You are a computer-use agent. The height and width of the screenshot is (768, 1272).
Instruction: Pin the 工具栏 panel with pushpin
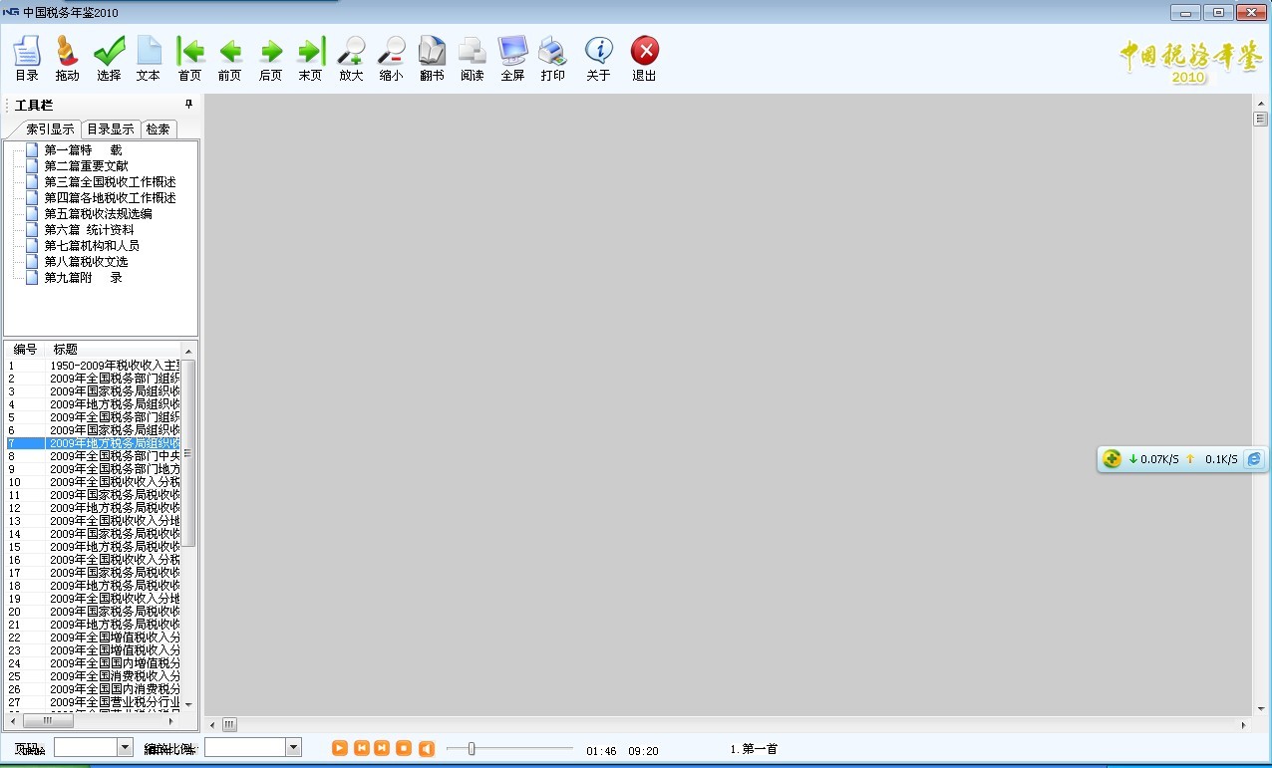click(x=188, y=104)
